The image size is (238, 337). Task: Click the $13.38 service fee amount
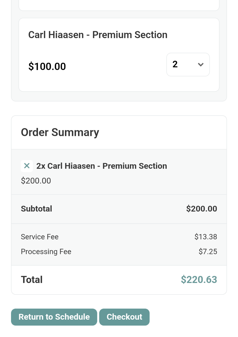coord(205,237)
